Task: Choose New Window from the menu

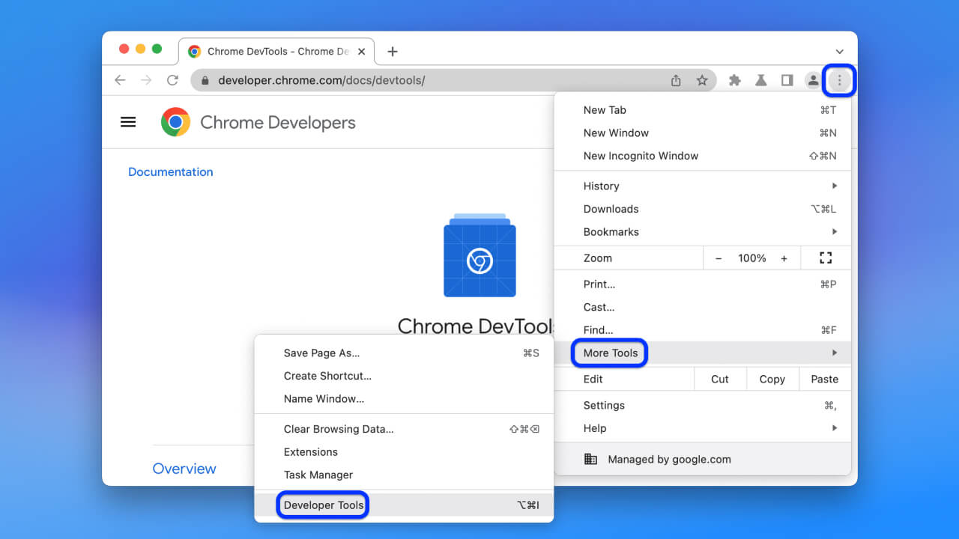Action: 703,133
